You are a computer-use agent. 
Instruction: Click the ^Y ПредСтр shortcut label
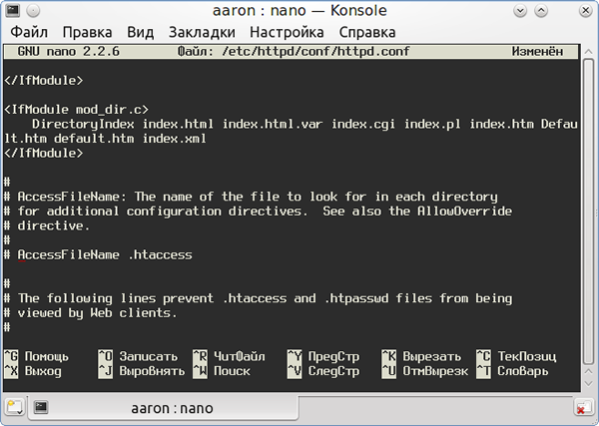[x=323, y=356]
